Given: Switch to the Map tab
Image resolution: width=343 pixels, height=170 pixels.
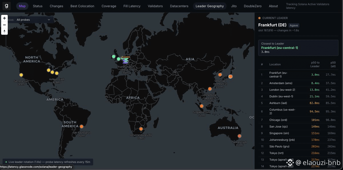Looking at the screenshot, I should click(22, 6).
